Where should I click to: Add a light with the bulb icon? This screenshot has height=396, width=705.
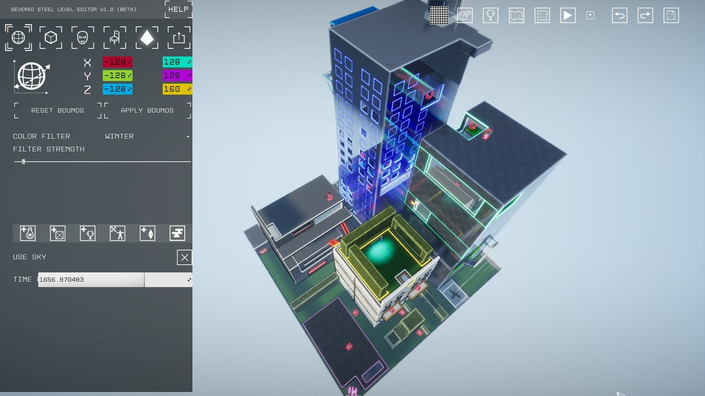28,233
